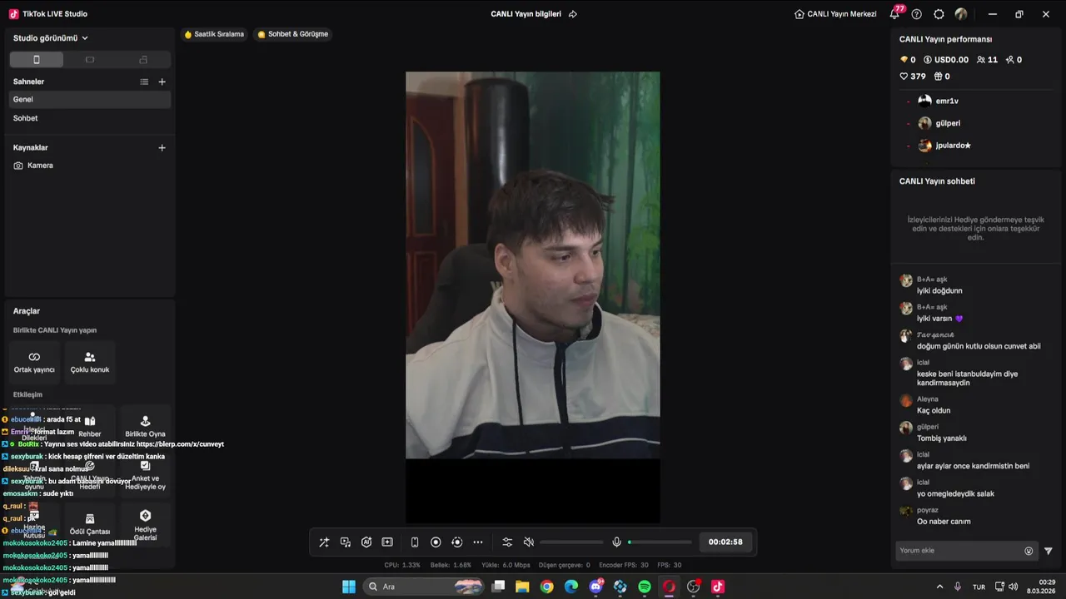The height and width of the screenshot is (599, 1066).
Task: Select the Genel scene
Action: coord(90,99)
